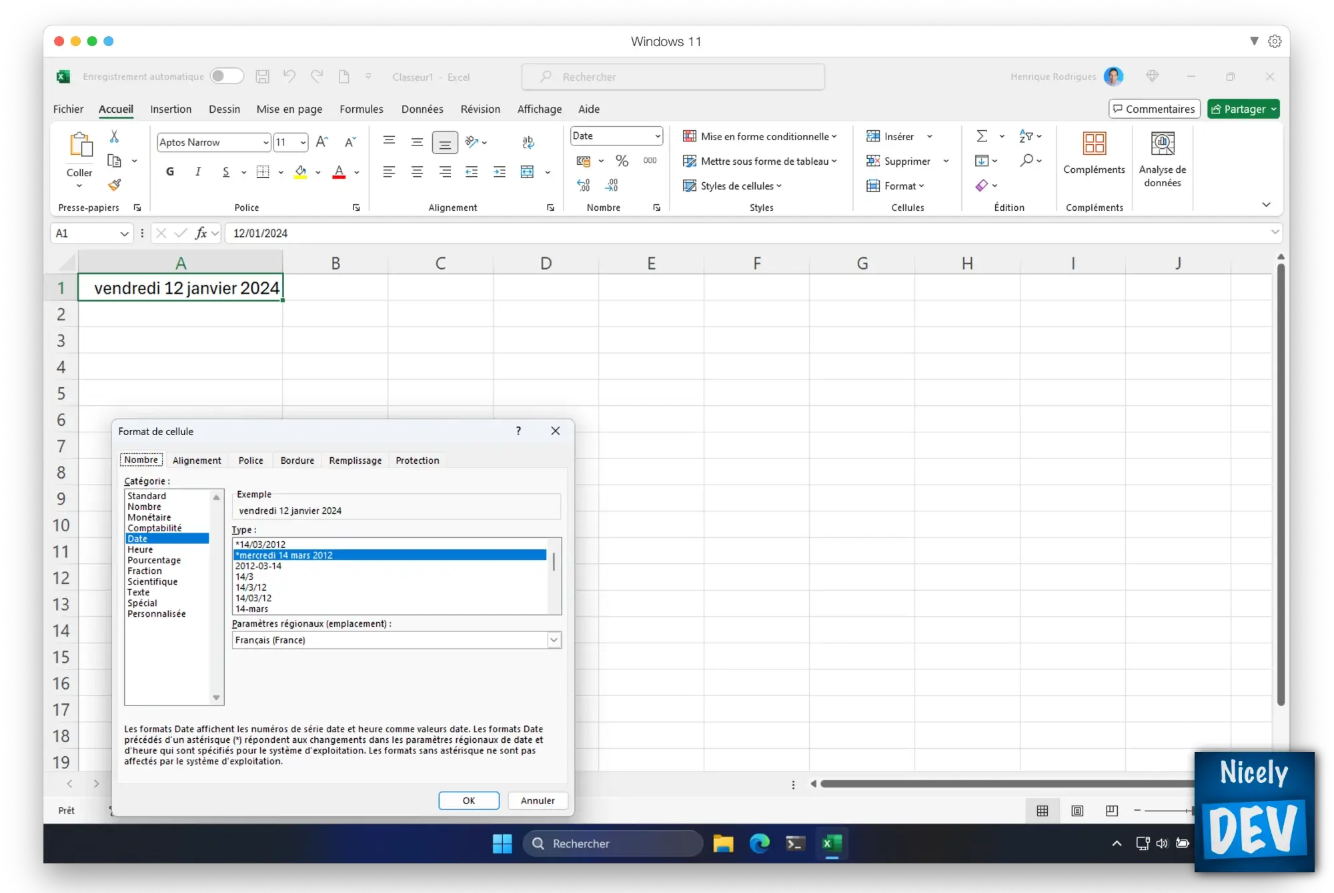The width and height of the screenshot is (1334, 893).
Task: Switch to Bordure tab in dialog
Action: (x=297, y=461)
